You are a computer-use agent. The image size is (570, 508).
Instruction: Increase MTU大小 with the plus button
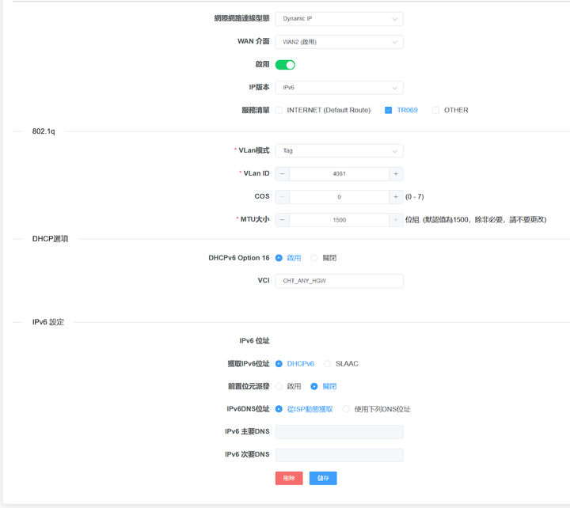tap(396, 220)
